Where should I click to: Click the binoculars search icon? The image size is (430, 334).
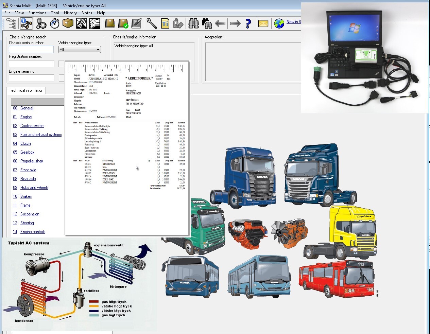tap(193, 23)
